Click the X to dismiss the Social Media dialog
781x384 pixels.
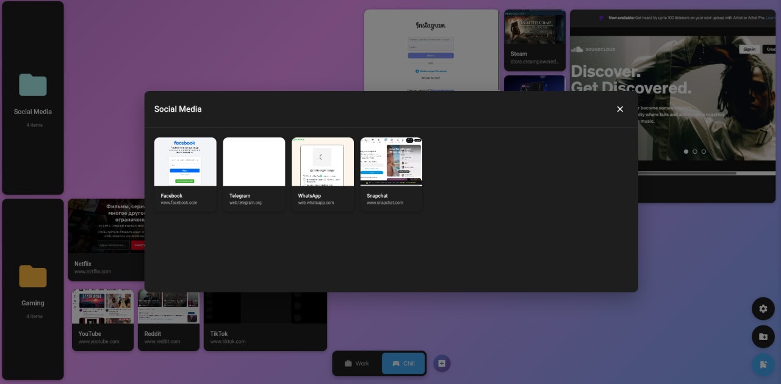click(x=620, y=109)
